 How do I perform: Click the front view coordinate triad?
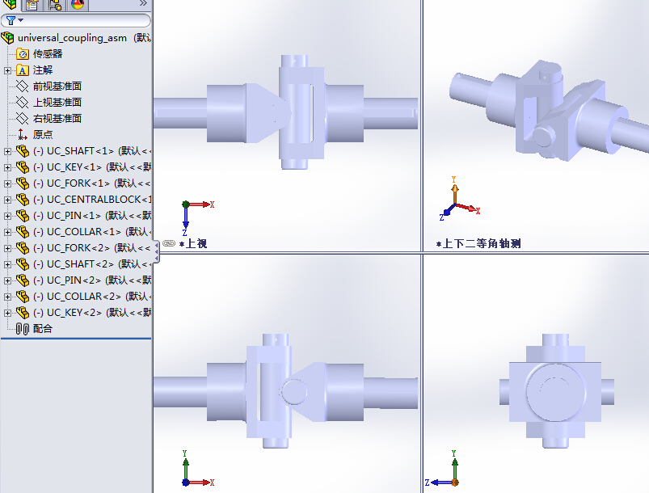pos(197,468)
